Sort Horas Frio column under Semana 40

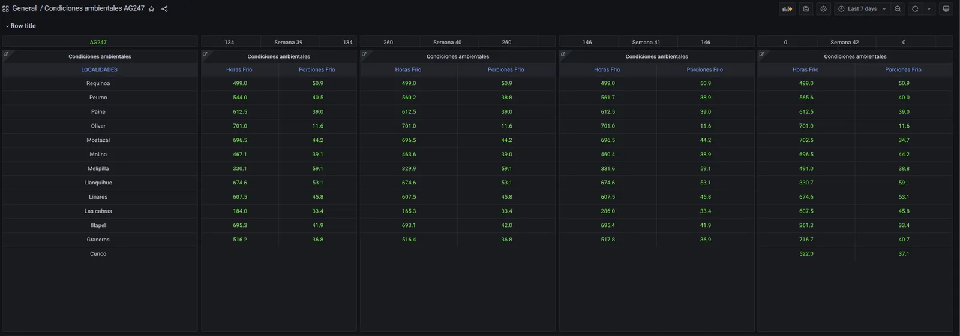point(408,69)
